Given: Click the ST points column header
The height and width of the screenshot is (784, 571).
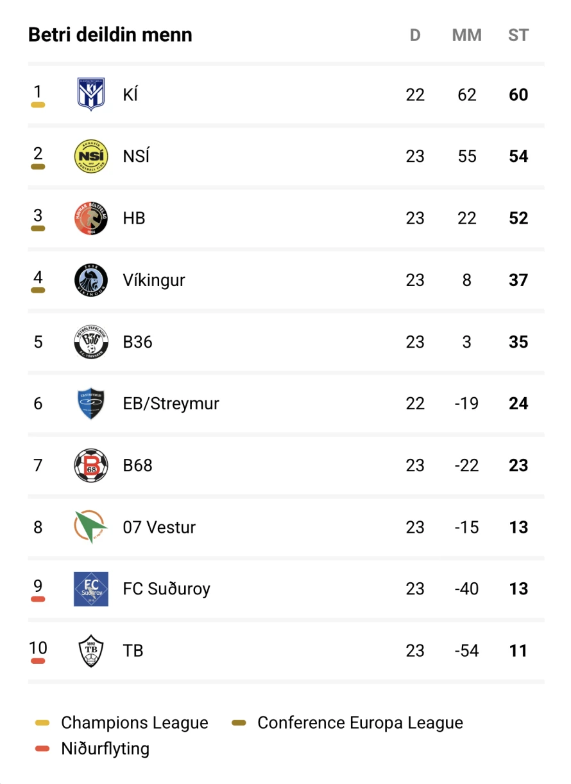Looking at the screenshot, I should [x=518, y=35].
